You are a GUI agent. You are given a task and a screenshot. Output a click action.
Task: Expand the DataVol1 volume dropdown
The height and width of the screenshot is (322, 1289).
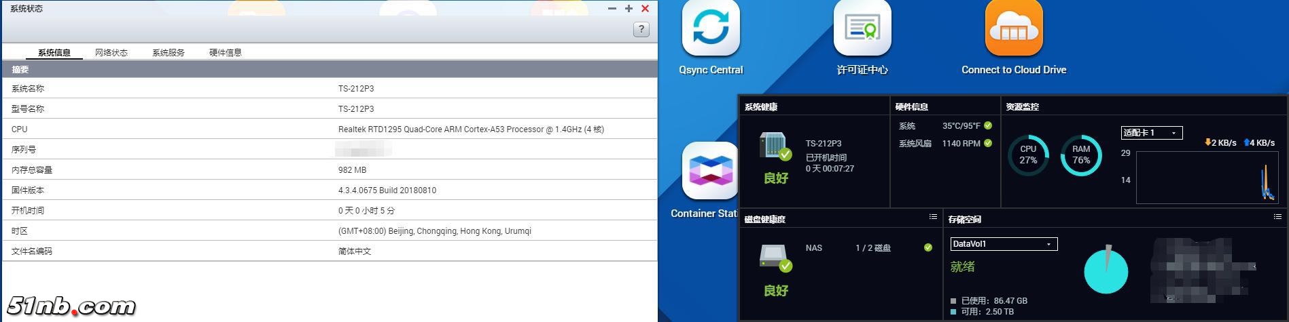(x=1004, y=244)
